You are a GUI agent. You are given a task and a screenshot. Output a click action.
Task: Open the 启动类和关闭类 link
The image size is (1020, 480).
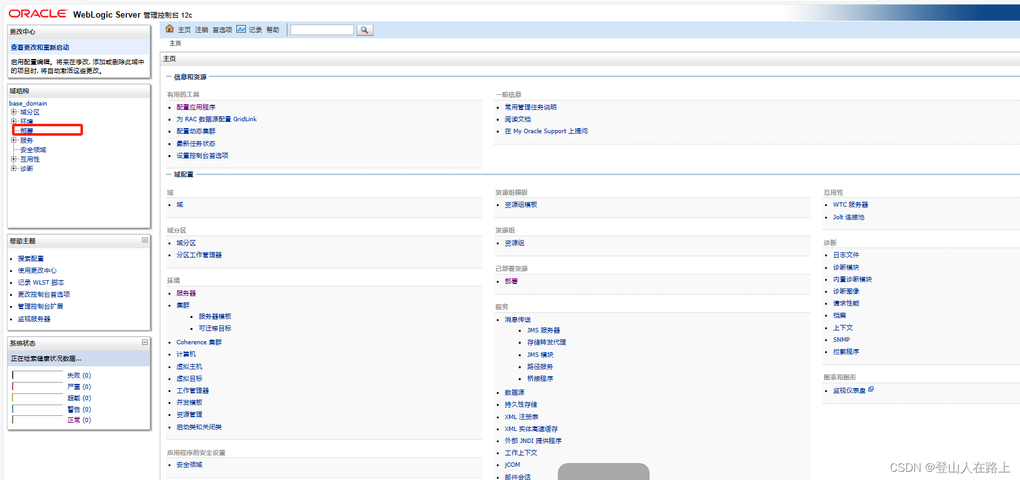pos(199,427)
